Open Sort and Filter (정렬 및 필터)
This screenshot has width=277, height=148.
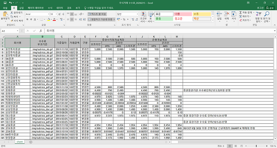(x=259, y=17)
